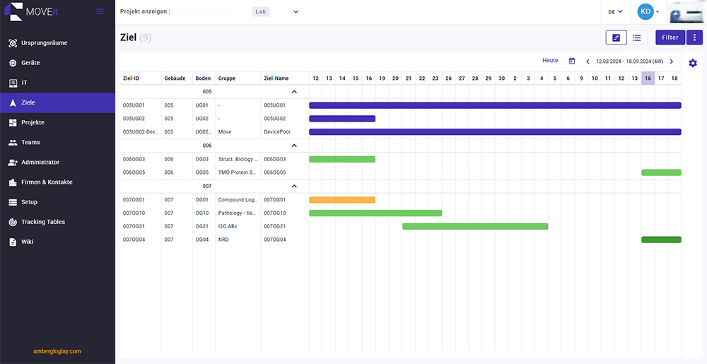Image resolution: width=707 pixels, height=364 pixels.
Task: Select row 005UG02 Ziel-ID
Action: [x=134, y=119]
